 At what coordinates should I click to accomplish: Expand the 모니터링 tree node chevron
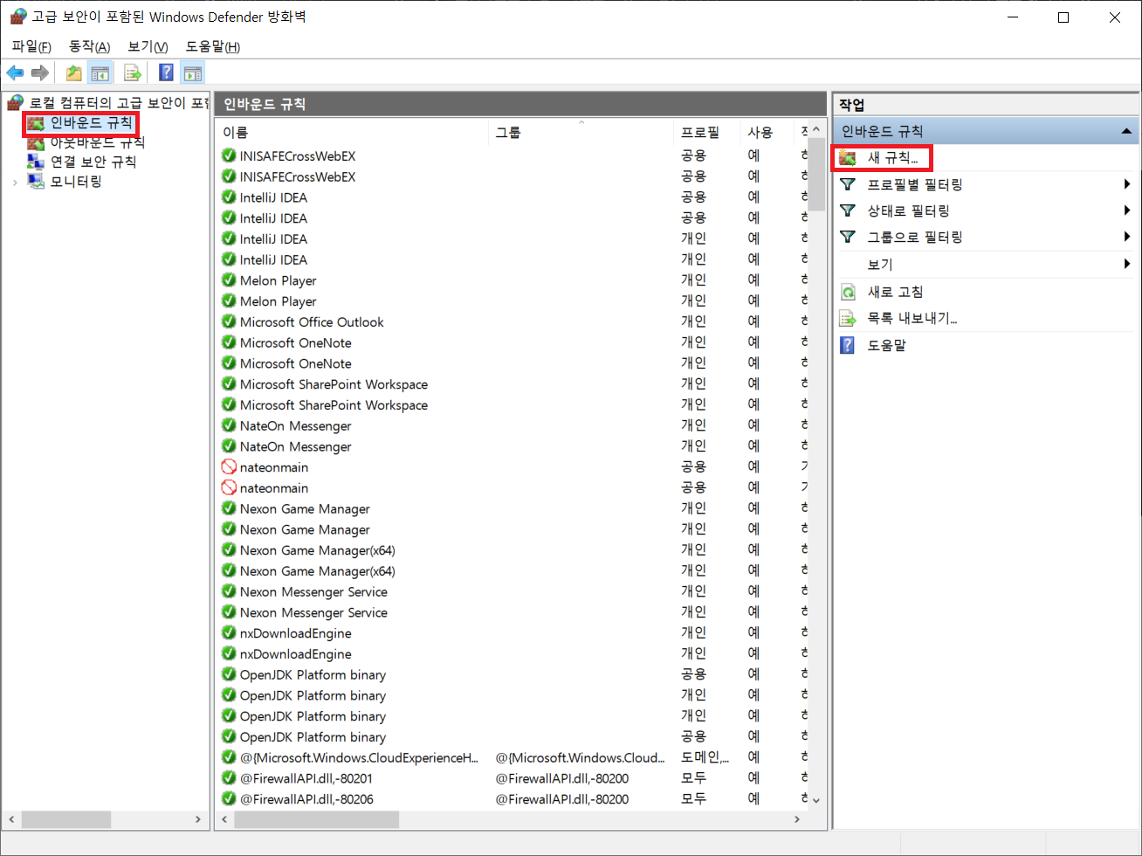click(15, 182)
